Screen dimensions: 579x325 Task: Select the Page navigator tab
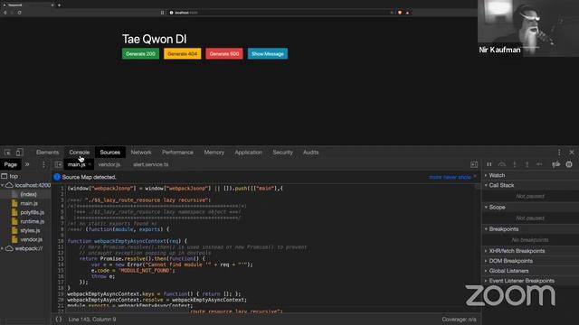(x=11, y=164)
